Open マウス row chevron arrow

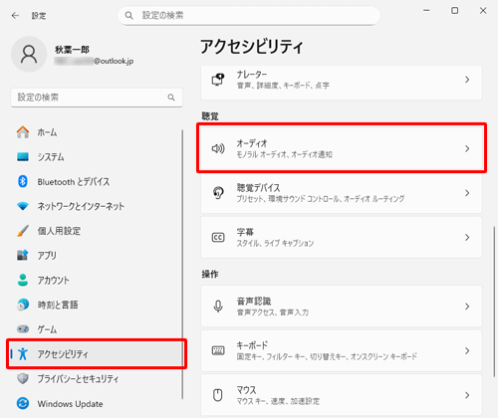(467, 395)
